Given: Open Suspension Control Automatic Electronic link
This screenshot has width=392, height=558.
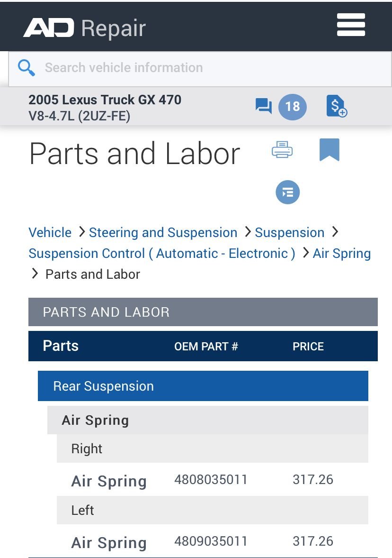Looking at the screenshot, I should click(162, 253).
